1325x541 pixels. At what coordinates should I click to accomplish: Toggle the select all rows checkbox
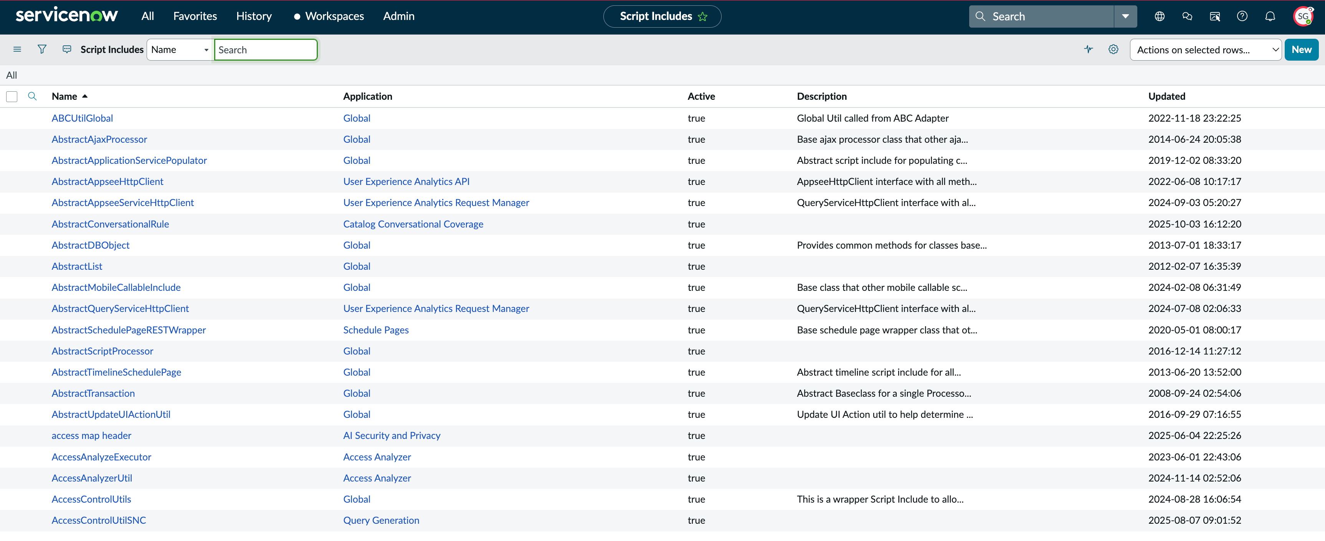(x=12, y=97)
